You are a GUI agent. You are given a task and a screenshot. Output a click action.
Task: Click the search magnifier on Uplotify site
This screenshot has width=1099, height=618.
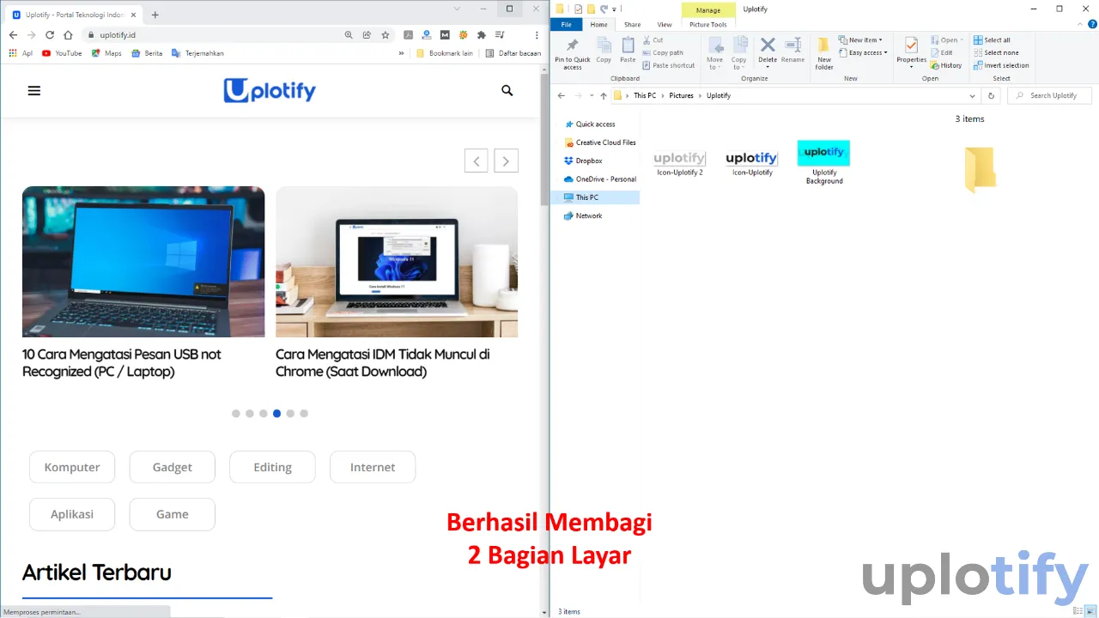pos(507,90)
